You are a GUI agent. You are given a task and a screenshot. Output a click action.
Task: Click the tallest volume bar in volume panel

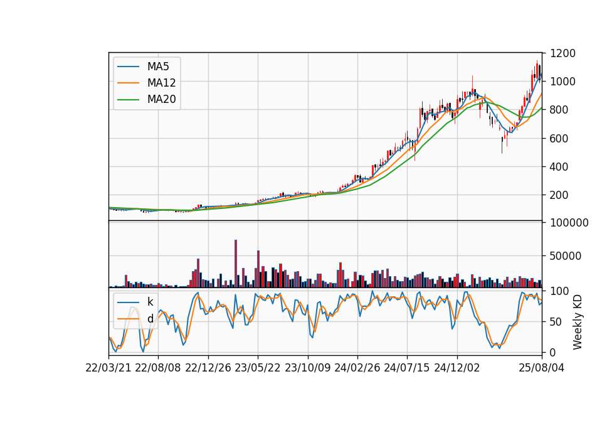coord(236,264)
